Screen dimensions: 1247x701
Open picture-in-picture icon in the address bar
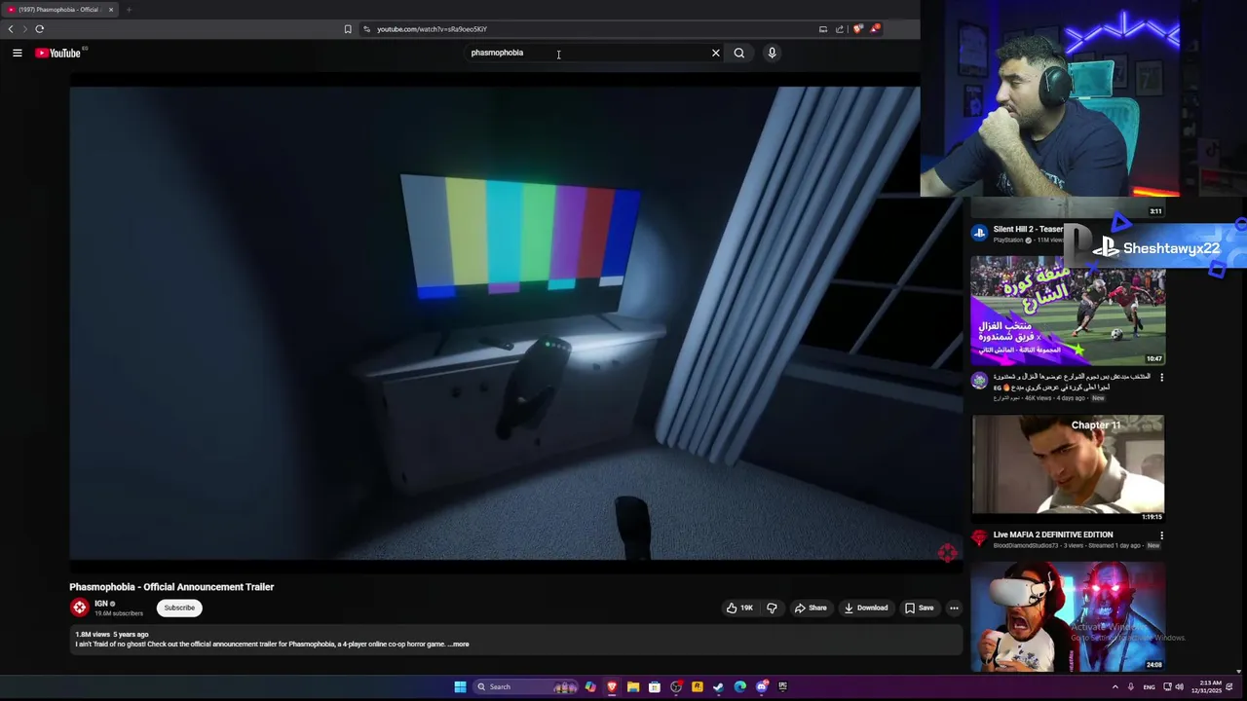click(822, 29)
